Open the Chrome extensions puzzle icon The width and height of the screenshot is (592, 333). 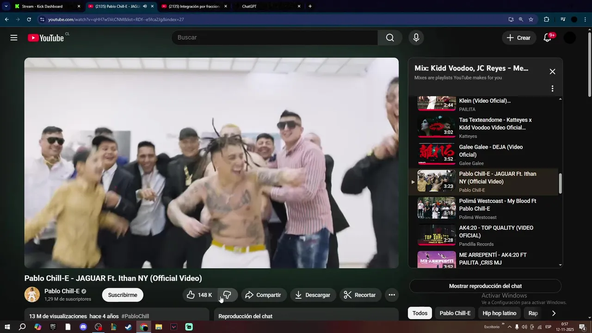(x=546, y=19)
